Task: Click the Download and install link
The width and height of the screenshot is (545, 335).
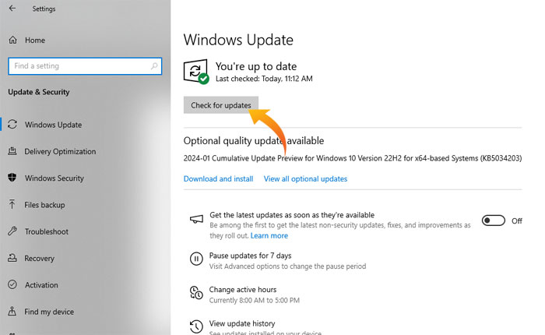Action: pyautogui.click(x=218, y=178)
